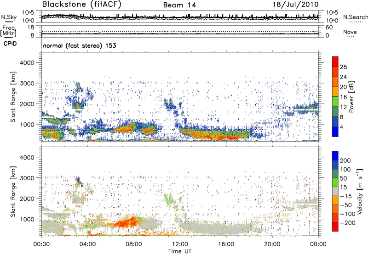The height and width of the screenshot is (254, 368).
Task: Click the 'Velocity [m s-1]' color bar title
Action: [360, 191]
